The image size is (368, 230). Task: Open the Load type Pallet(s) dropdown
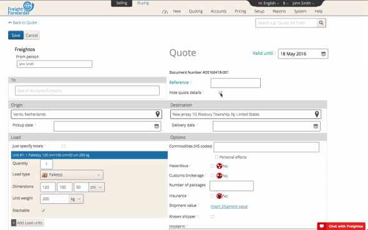[x=72, y=175]
